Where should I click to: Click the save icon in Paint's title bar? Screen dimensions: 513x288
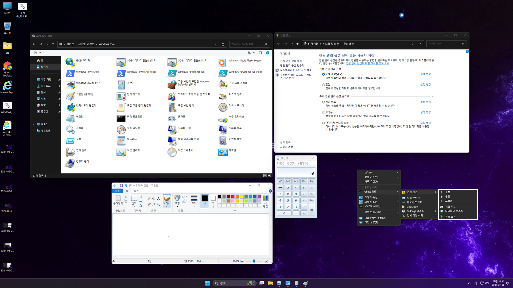[121, 186]
